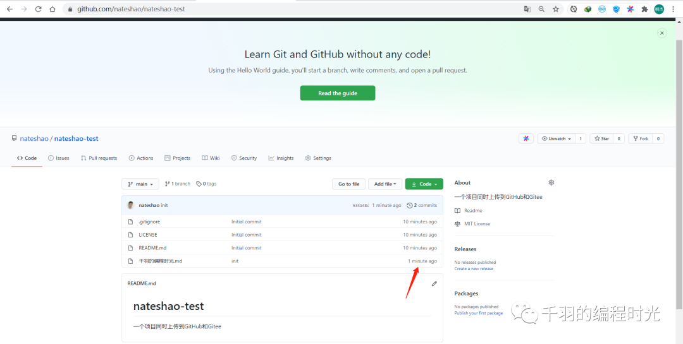
Task: View the 0 tags link
Action: (x=206, y=184)
